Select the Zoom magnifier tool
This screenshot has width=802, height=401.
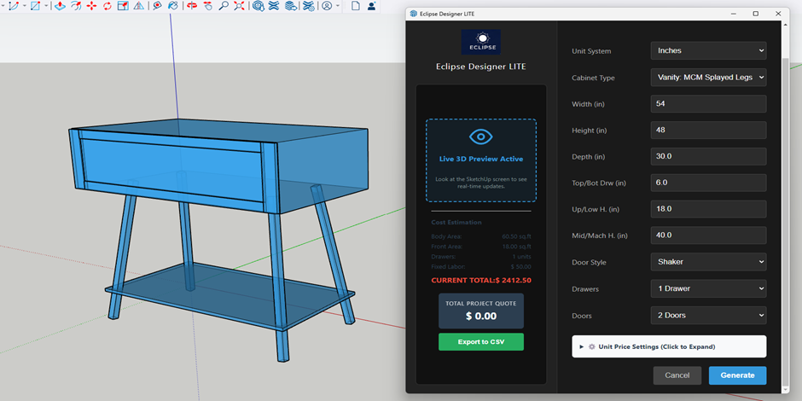[223, 6]
